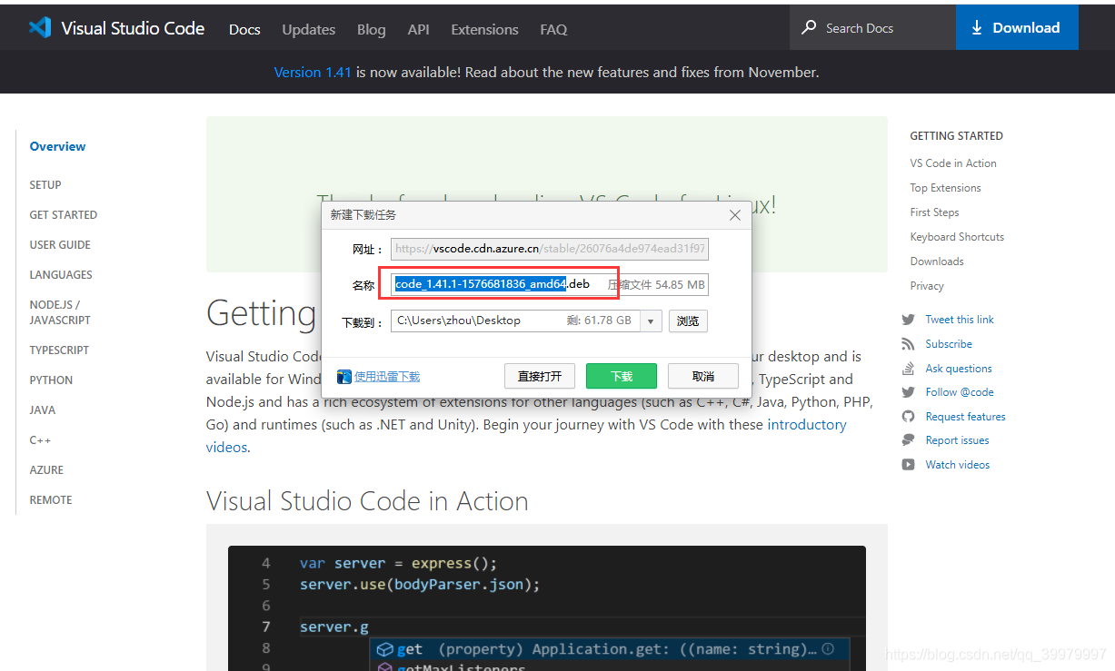Click the blue Download button in header

(1017, 27)
